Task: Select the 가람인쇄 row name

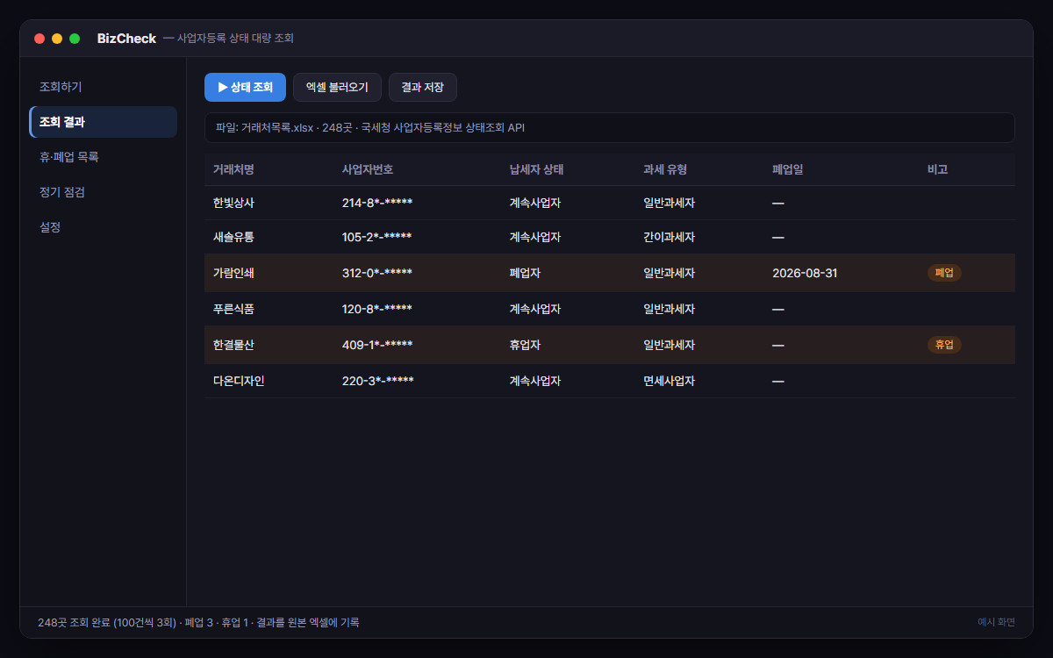Action: [x=233, y=273]
